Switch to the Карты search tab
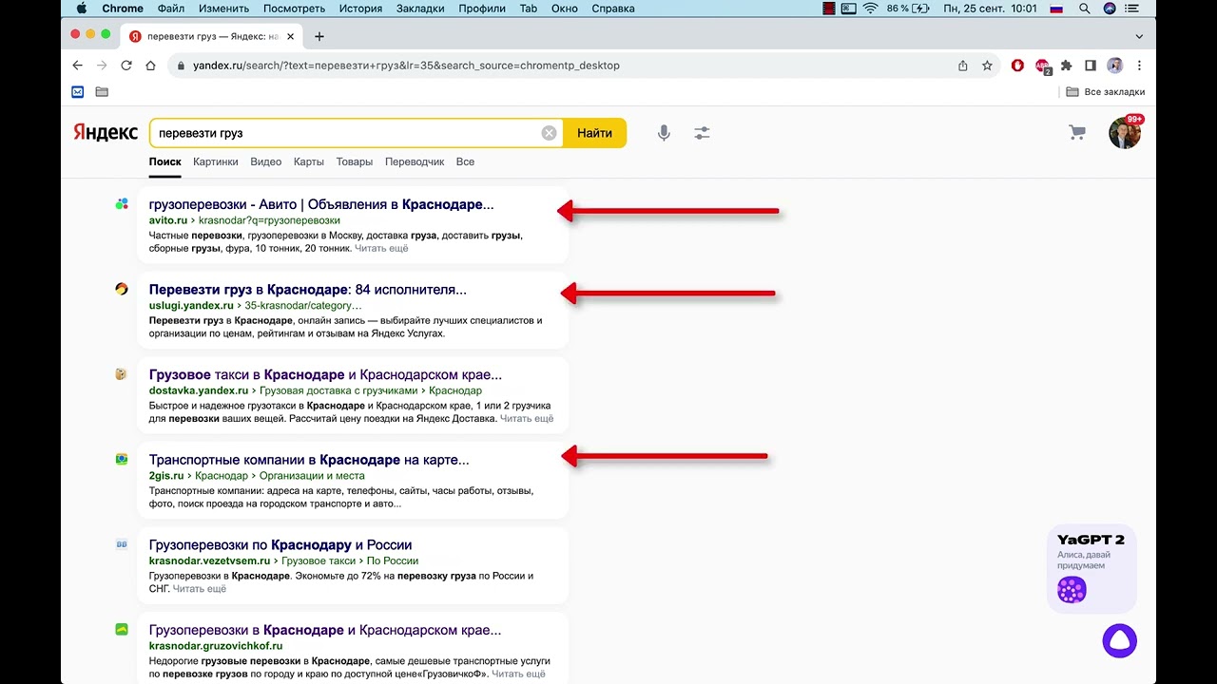Screen dimensions: 1217x684 309,161
